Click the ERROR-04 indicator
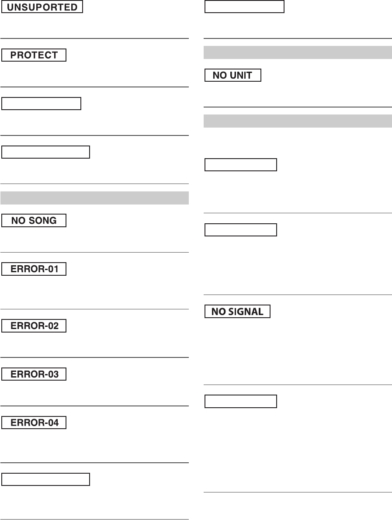The height and width of the screenshot is (520, 392). point(34,423)
